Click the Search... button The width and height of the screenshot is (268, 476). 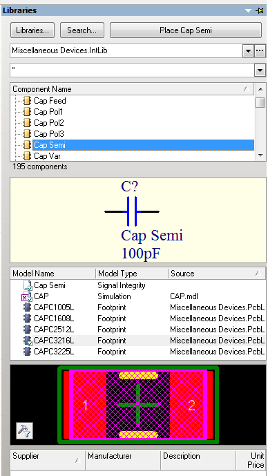point(82,30)
